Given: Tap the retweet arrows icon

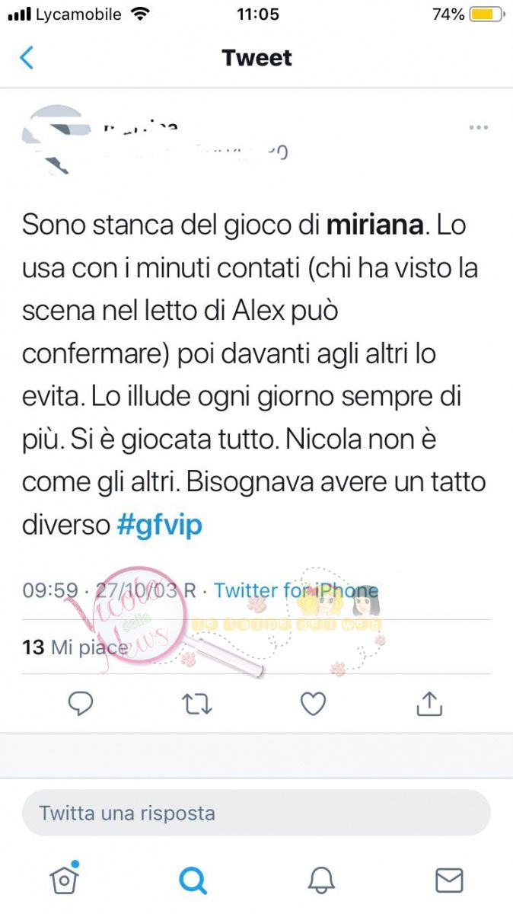Looking at the screenshot, I should [197, 705].
